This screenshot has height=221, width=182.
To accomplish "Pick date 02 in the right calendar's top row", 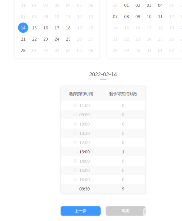I will [138, 5].
